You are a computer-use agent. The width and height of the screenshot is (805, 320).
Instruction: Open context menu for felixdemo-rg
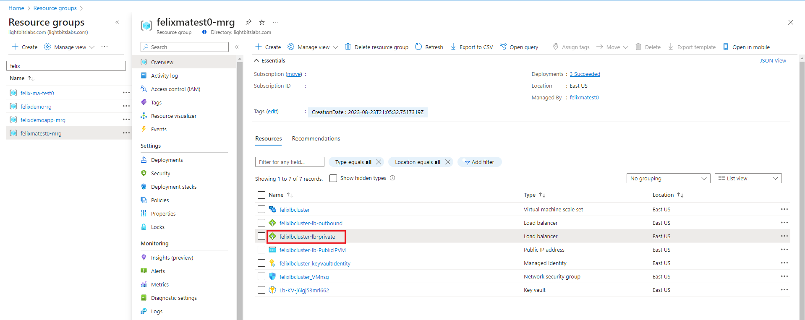click(x=126, y=106)
